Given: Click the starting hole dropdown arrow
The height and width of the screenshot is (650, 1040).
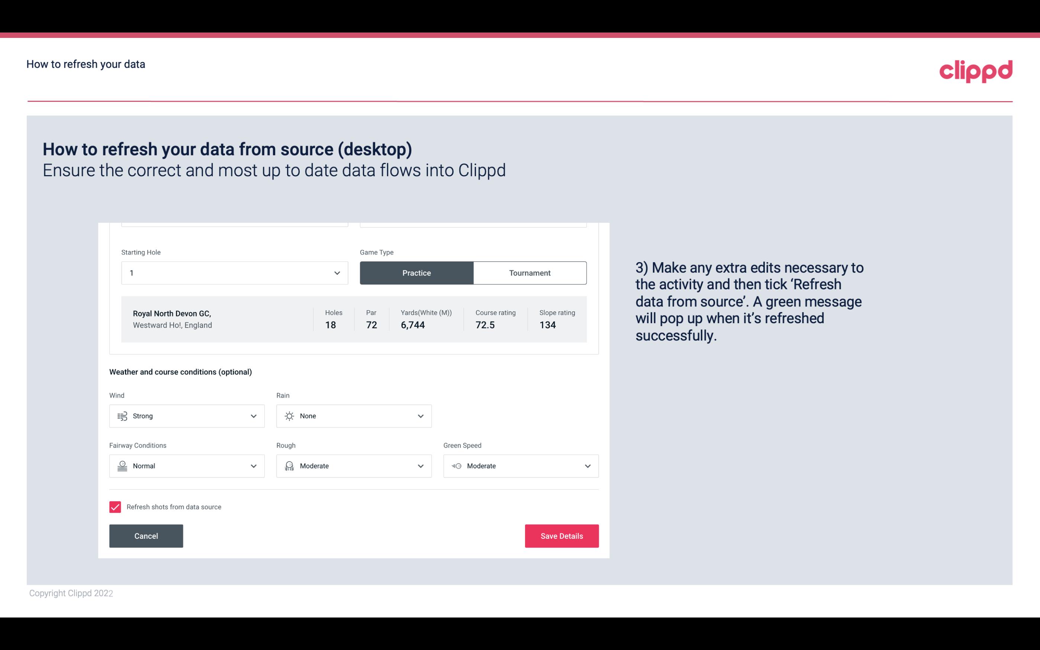Looking at the screenshot, I should tap(336, 273).
